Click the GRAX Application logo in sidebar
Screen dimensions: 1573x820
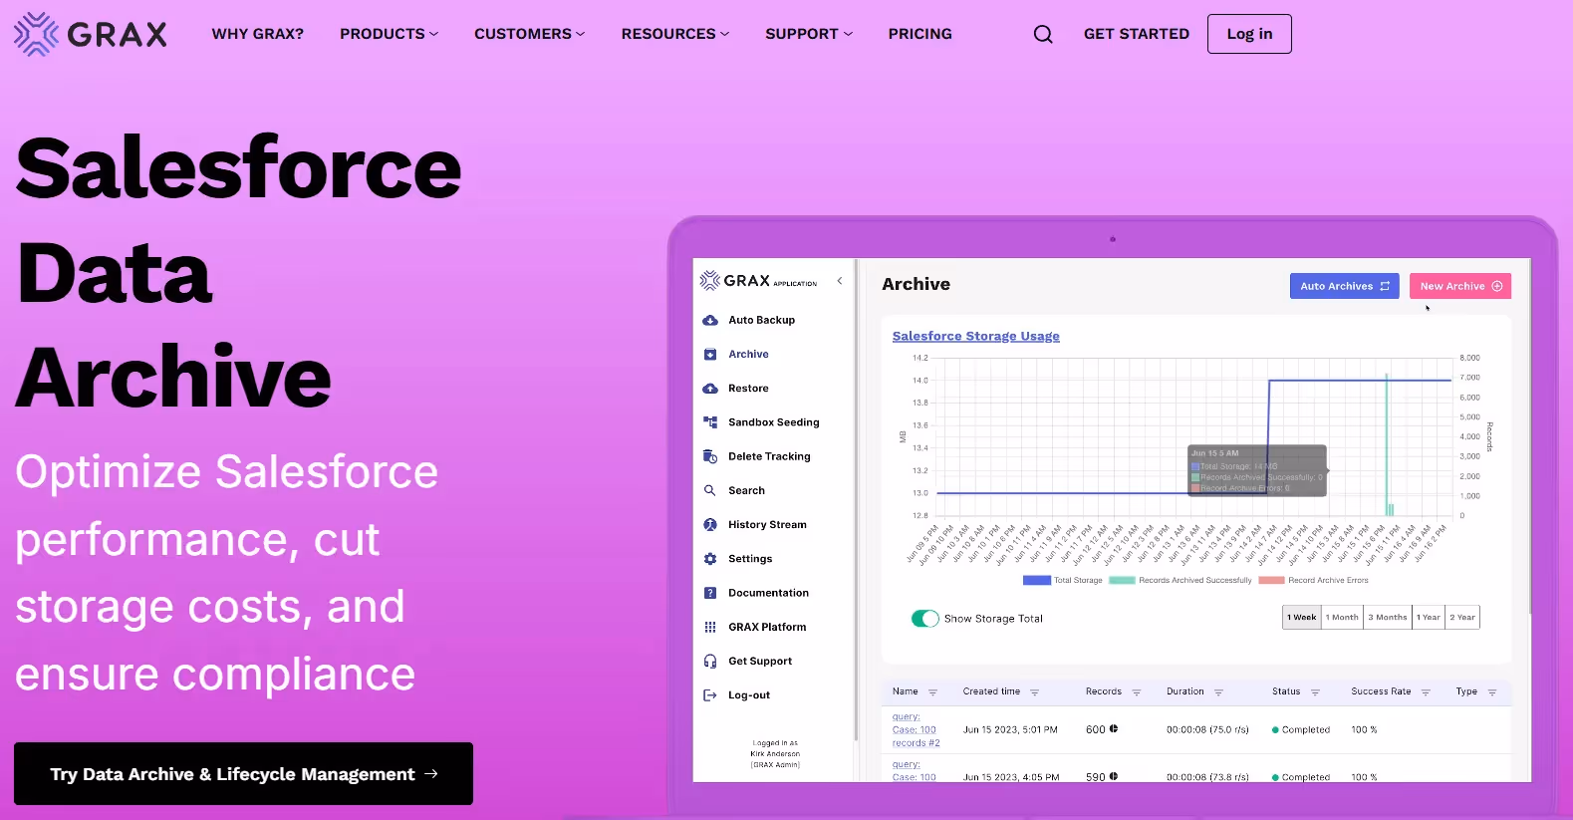click(x=758, y=281)
